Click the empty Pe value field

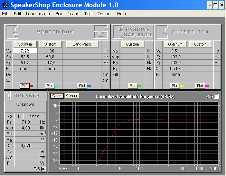click(x=26, y=163)
